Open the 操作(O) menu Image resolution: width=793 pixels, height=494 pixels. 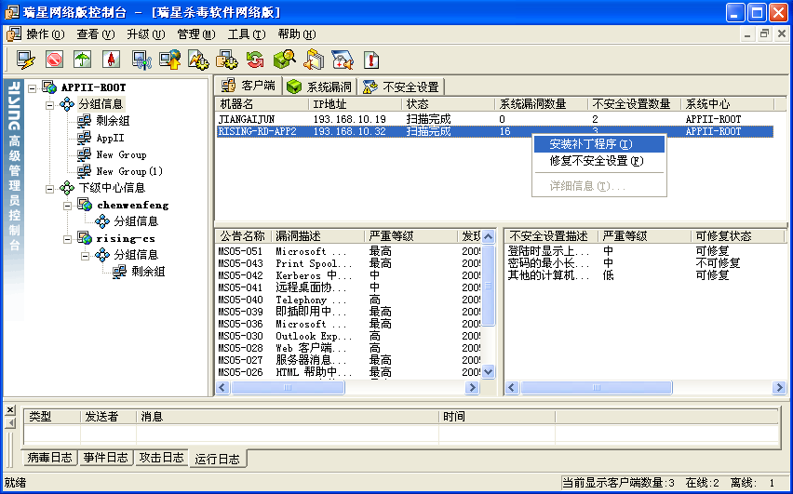click(46, 34)
